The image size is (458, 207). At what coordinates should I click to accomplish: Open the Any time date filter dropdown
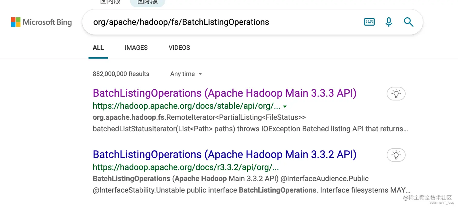tap(186, 74)
